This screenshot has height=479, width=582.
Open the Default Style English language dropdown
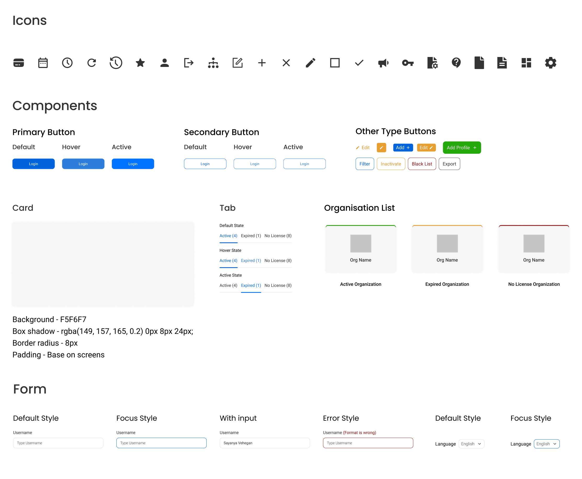pyautogui.click(x=471, y=444)
